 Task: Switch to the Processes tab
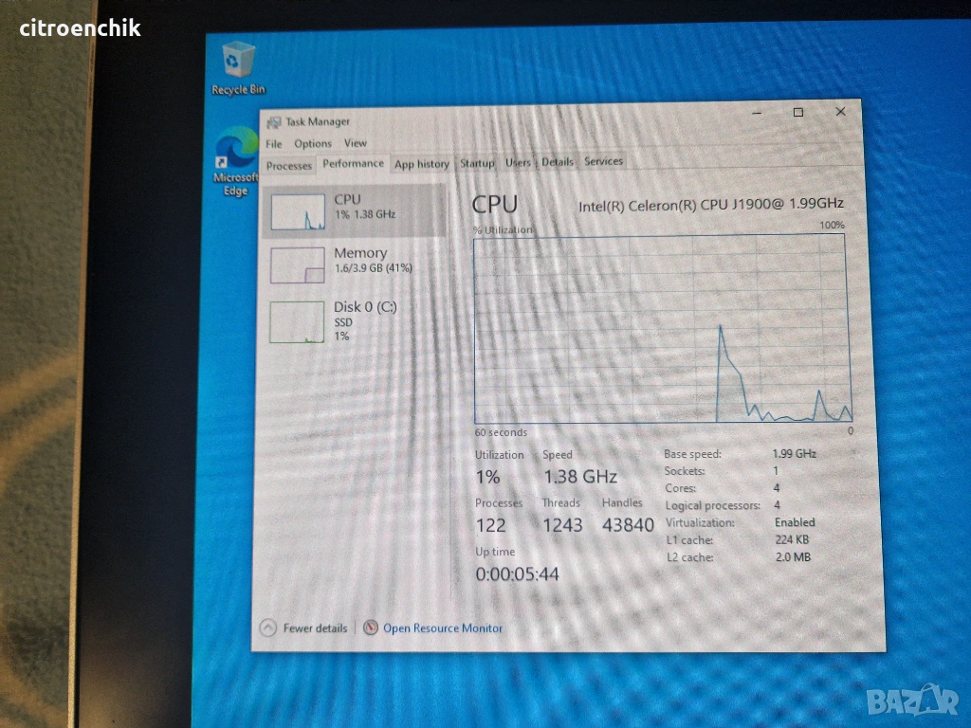point(289,165)
